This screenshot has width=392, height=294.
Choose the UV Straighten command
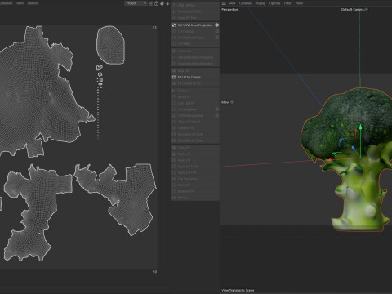click(187, 109)
